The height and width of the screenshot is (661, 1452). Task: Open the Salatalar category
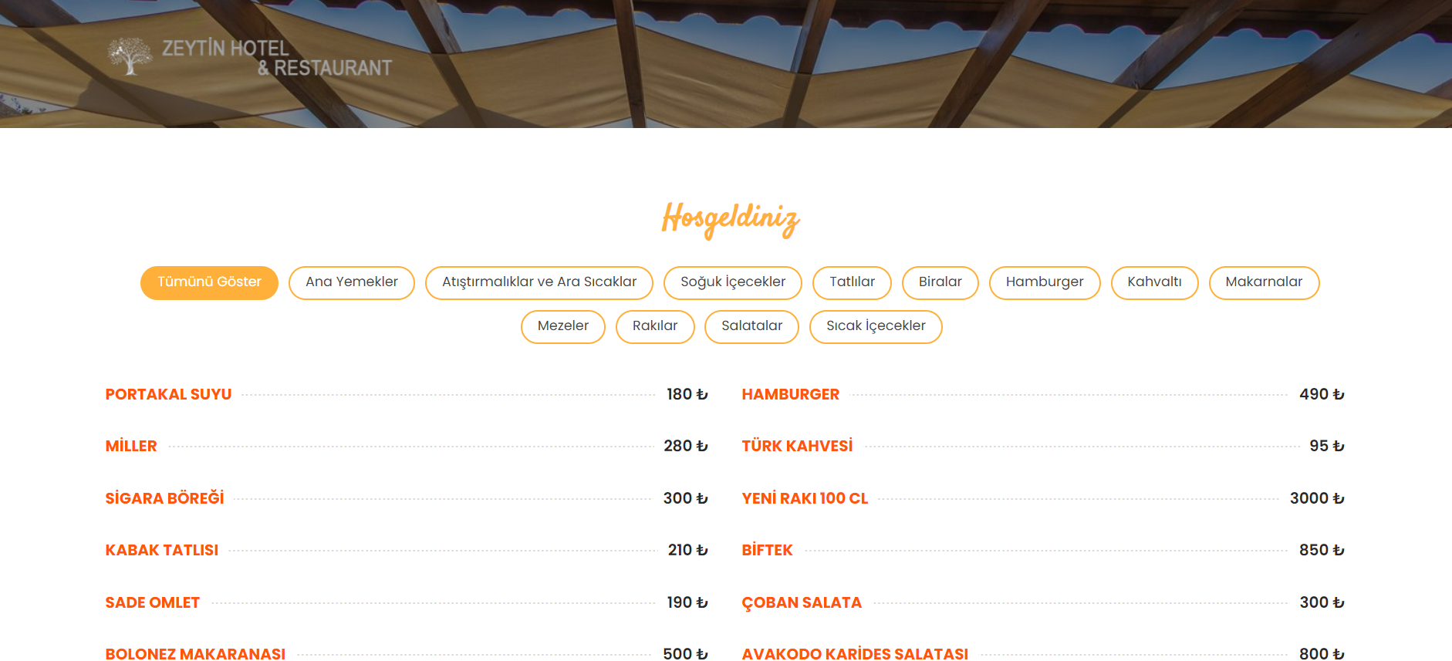751,326
